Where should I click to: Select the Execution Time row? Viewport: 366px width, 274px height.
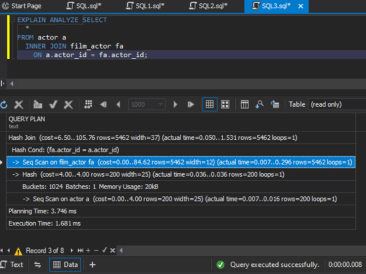[181, 223]
